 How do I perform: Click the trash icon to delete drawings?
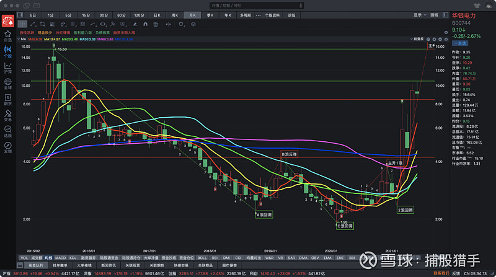[156, 24]
